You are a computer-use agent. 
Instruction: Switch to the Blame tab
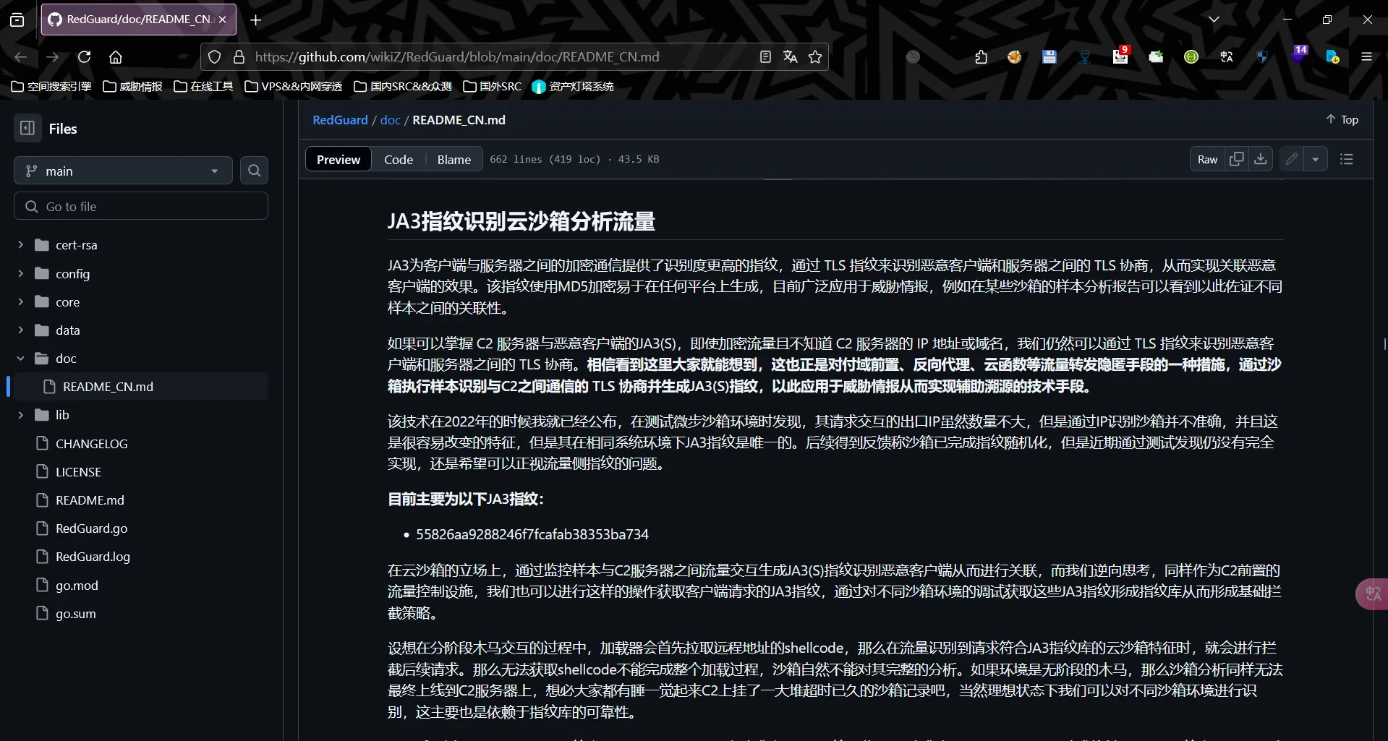click(x=454, y=159)
